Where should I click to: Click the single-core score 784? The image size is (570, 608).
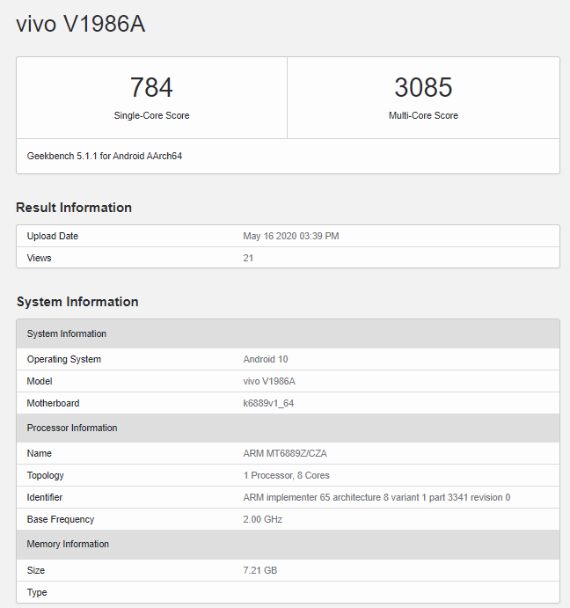pos(151,88)
